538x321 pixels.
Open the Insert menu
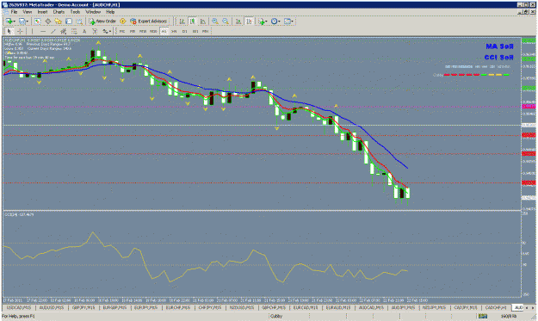tap(42, 12)
